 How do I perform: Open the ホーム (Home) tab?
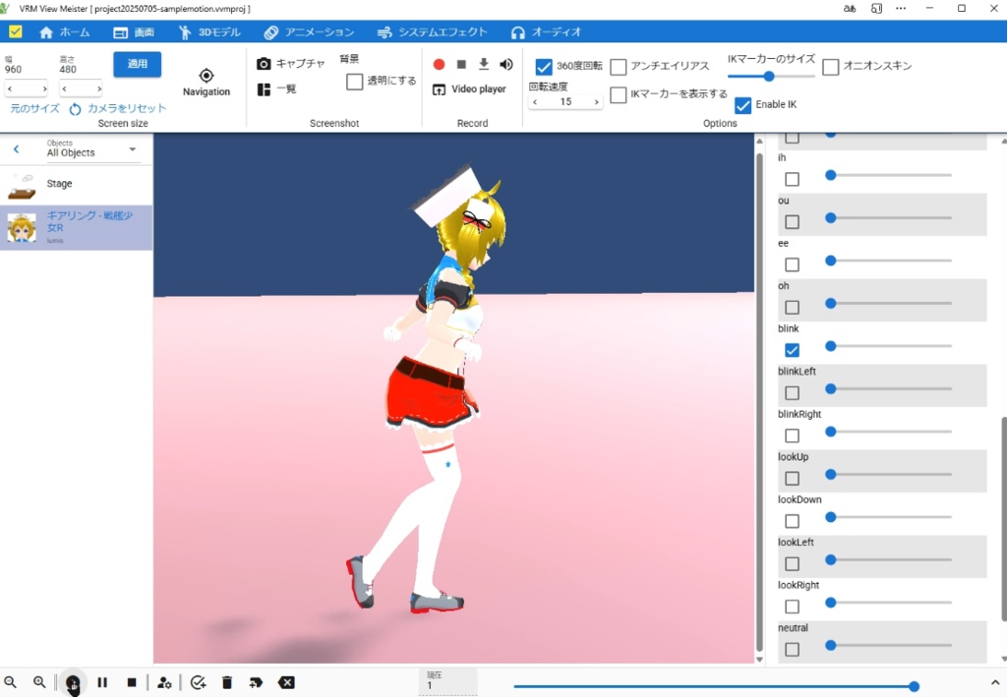[x=64, y=32]
